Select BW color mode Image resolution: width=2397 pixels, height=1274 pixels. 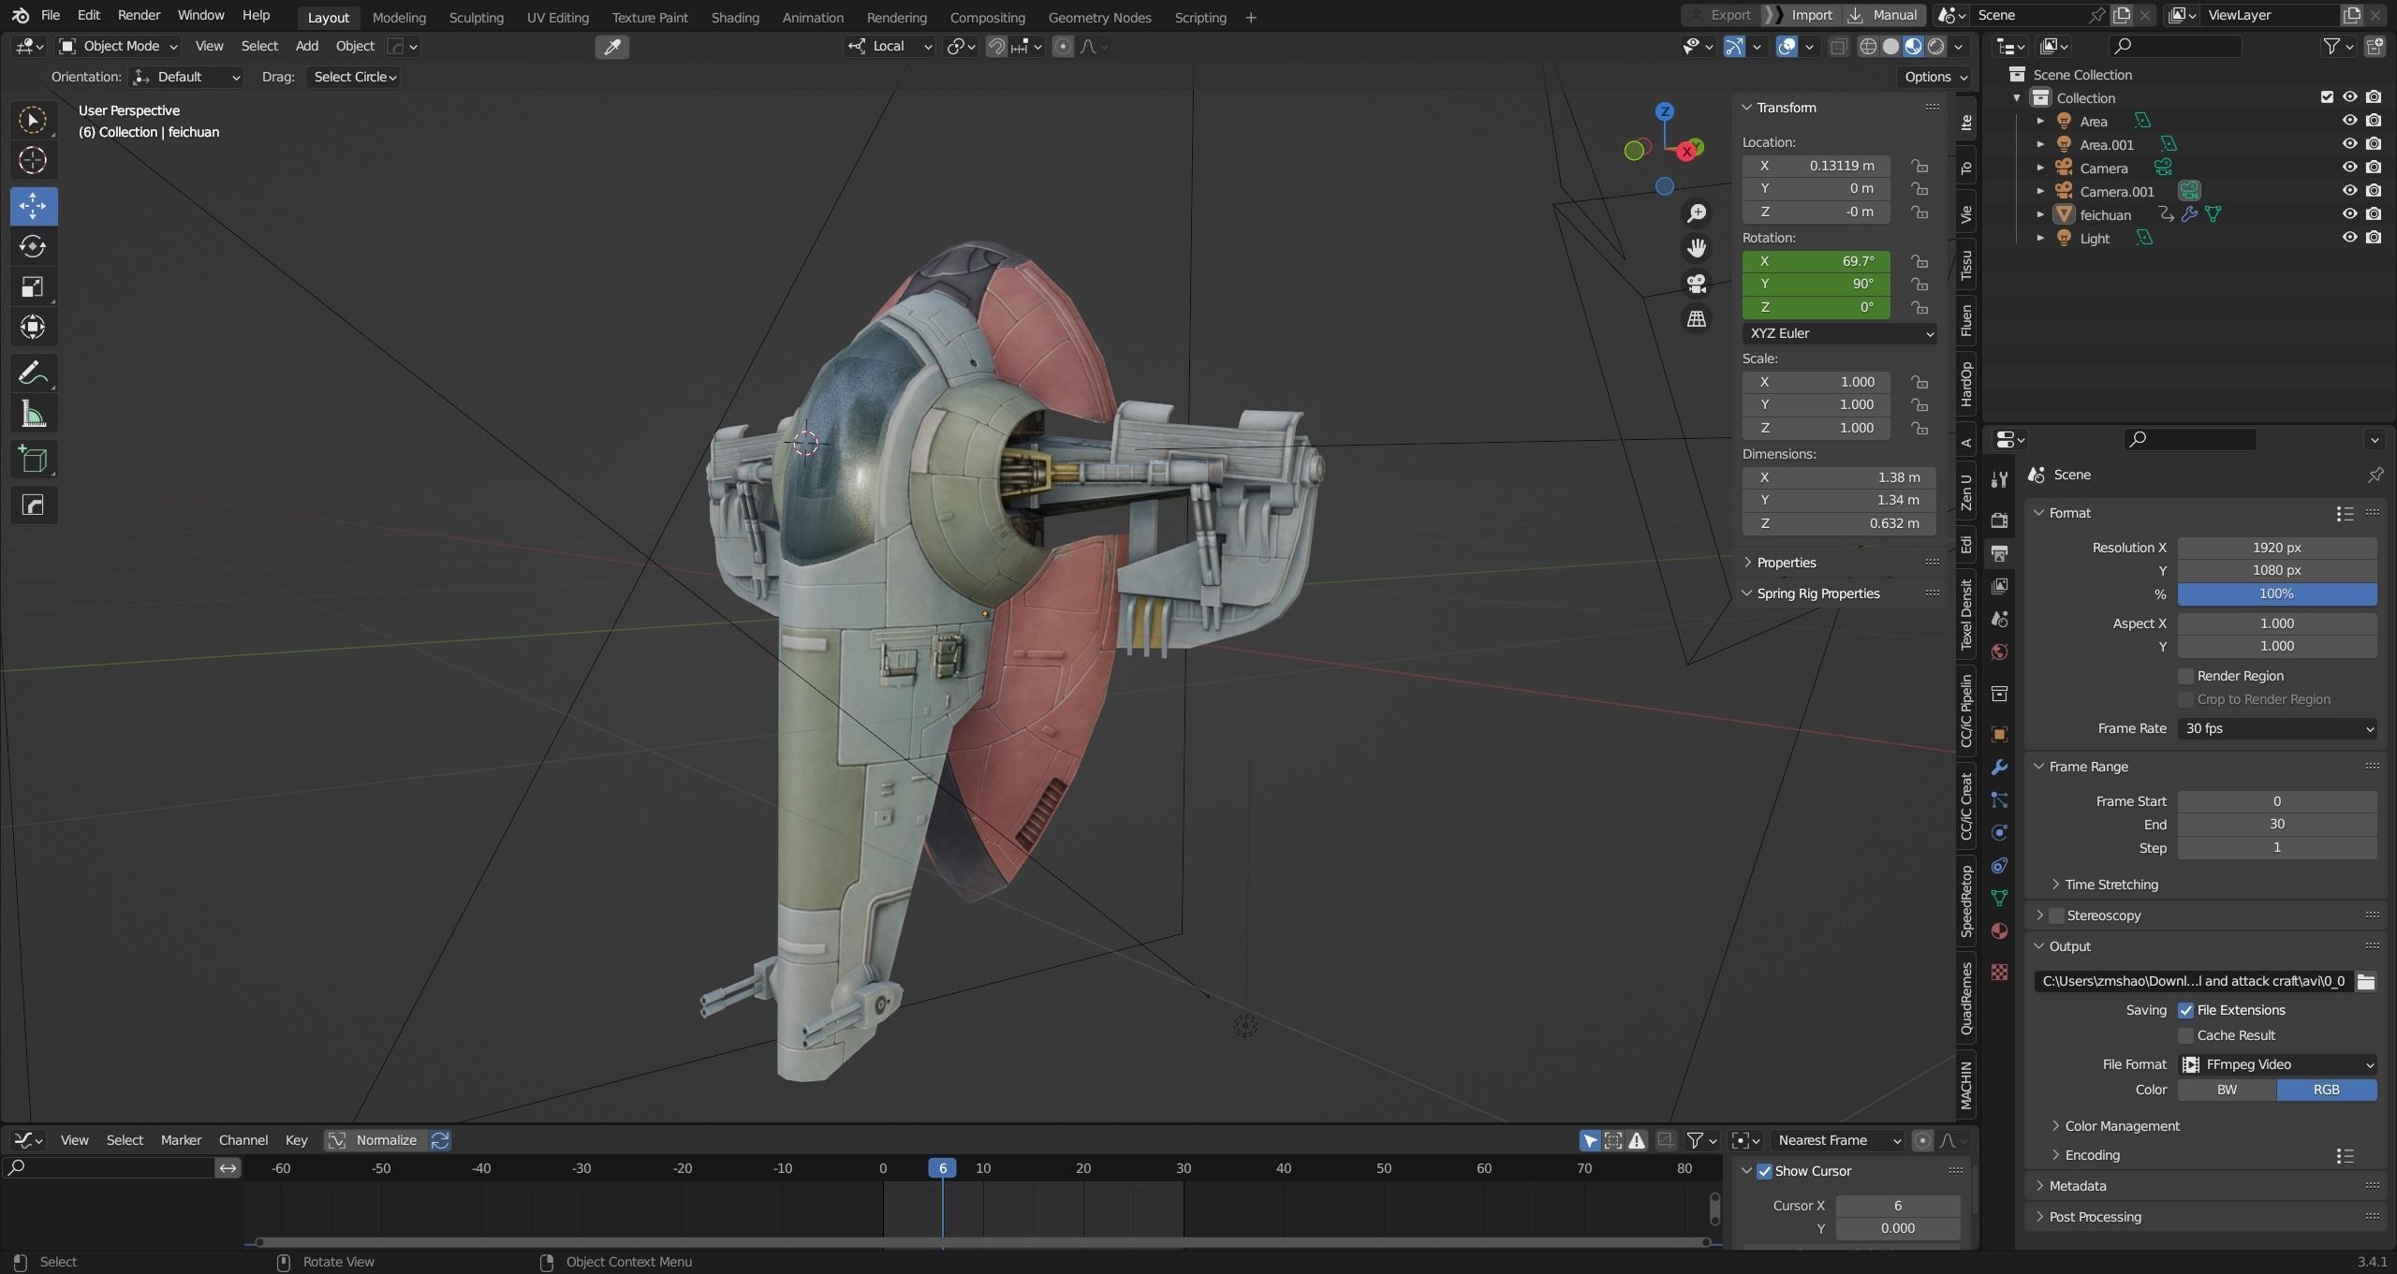(x=2227, y=1090)
